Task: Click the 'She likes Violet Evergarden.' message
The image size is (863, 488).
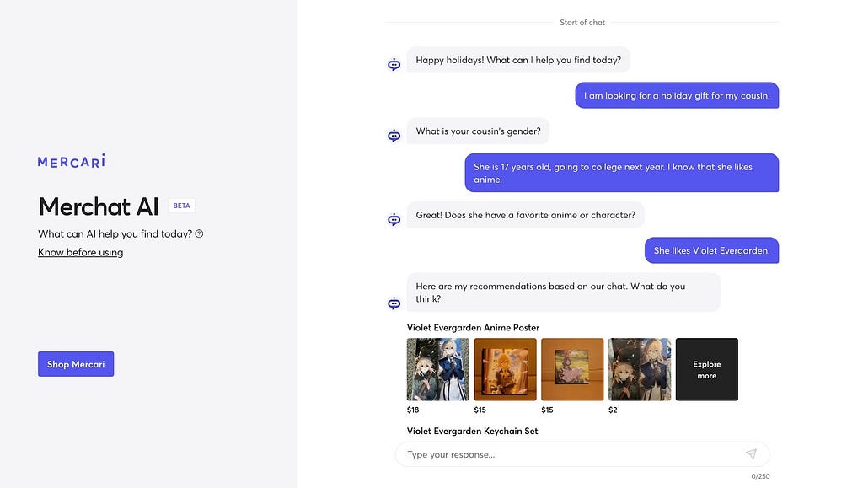Action: (x=711, y=250)
